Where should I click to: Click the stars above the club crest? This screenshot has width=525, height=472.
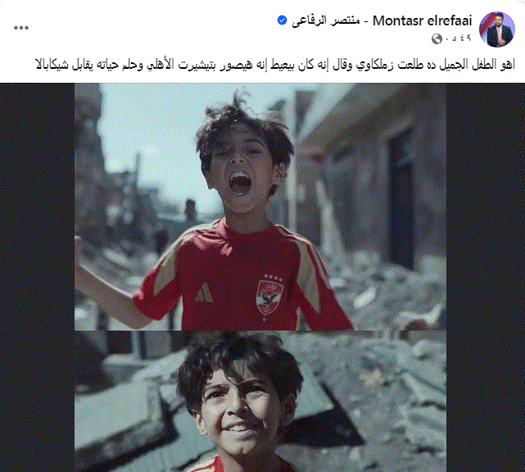point(273,277)
